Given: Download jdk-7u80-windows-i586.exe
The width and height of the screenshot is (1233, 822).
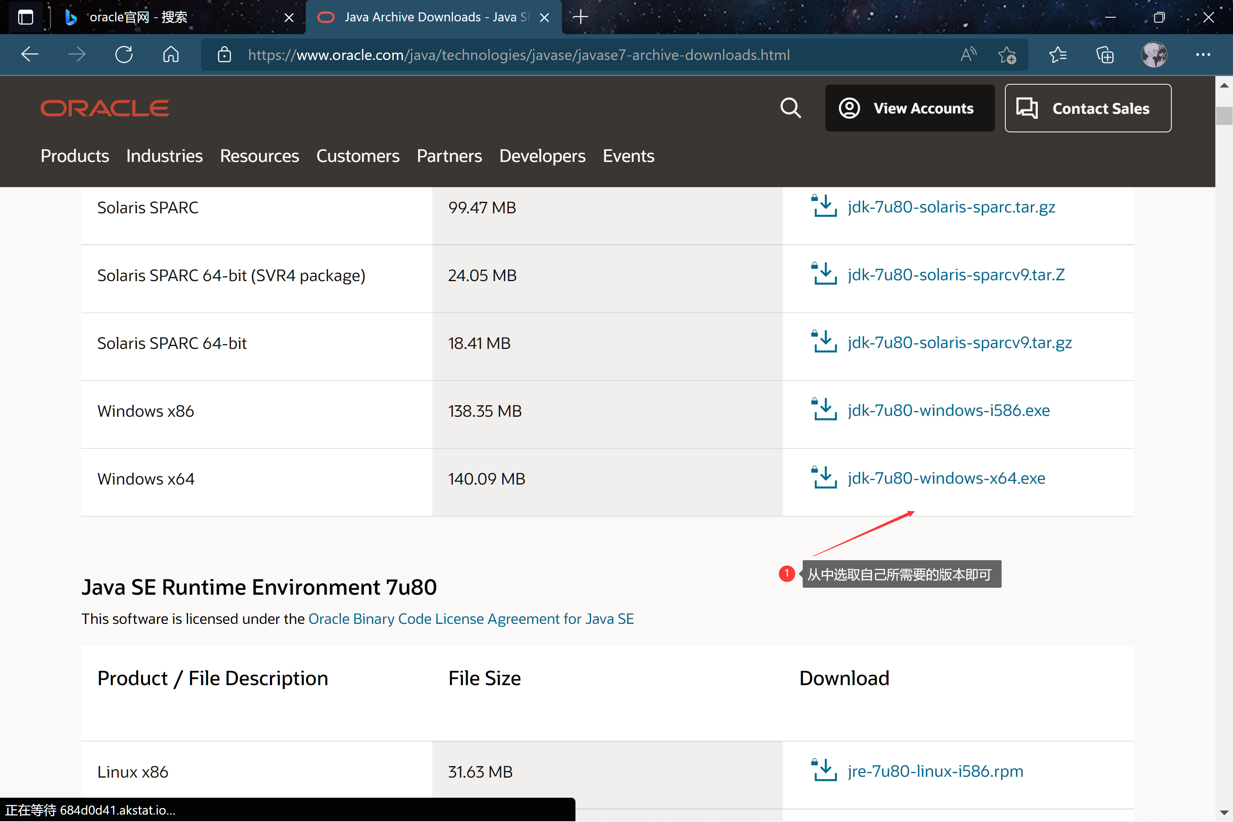Looking at the screenshot, I should point(949,411).
